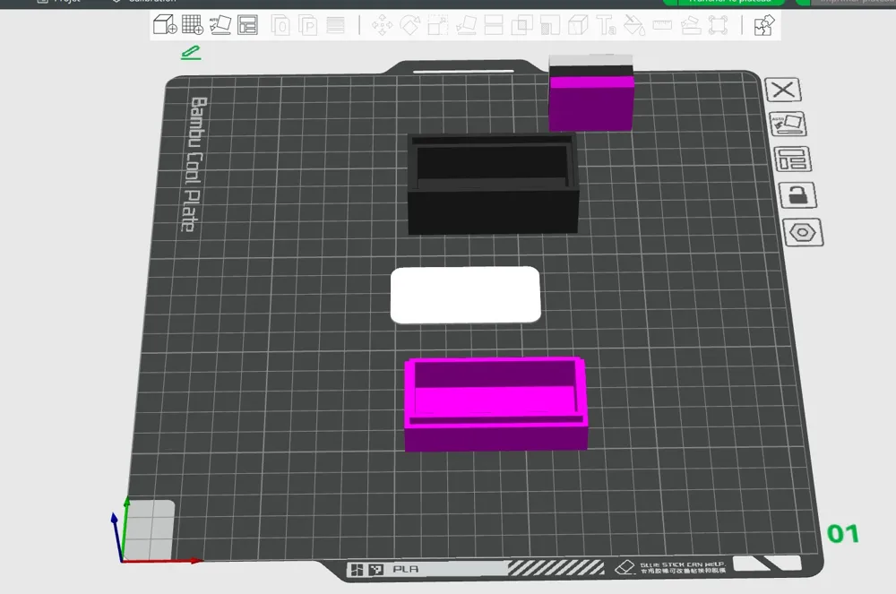Select the Text shape tool

[606, 26]
